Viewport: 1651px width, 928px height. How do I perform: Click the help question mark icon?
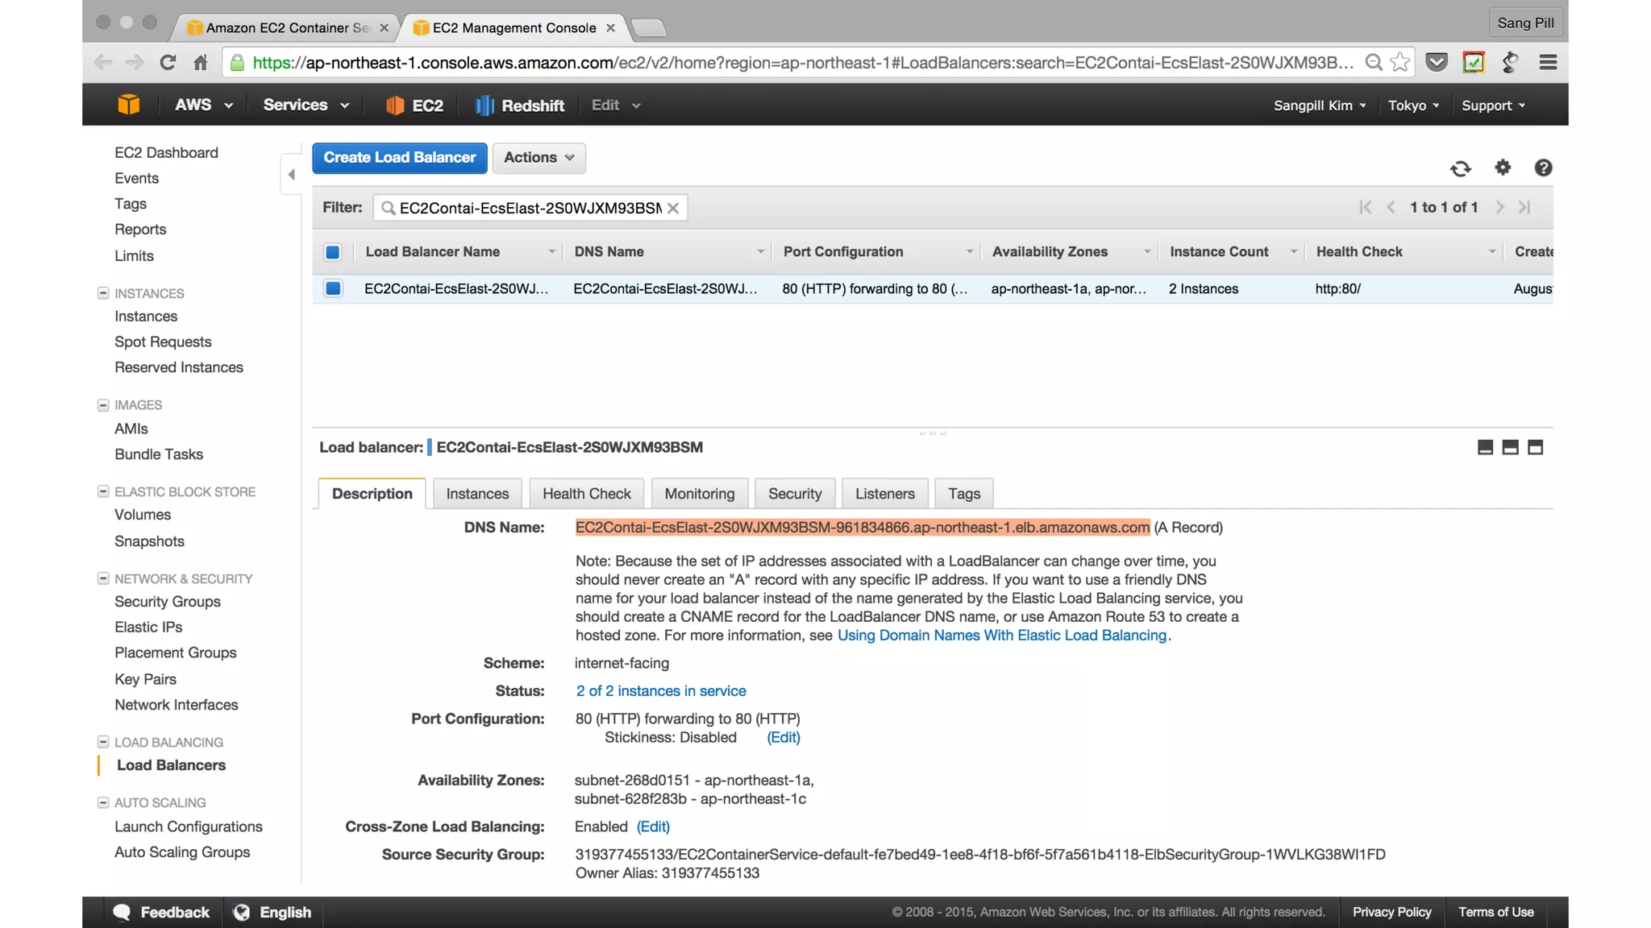coord(1543,168)
